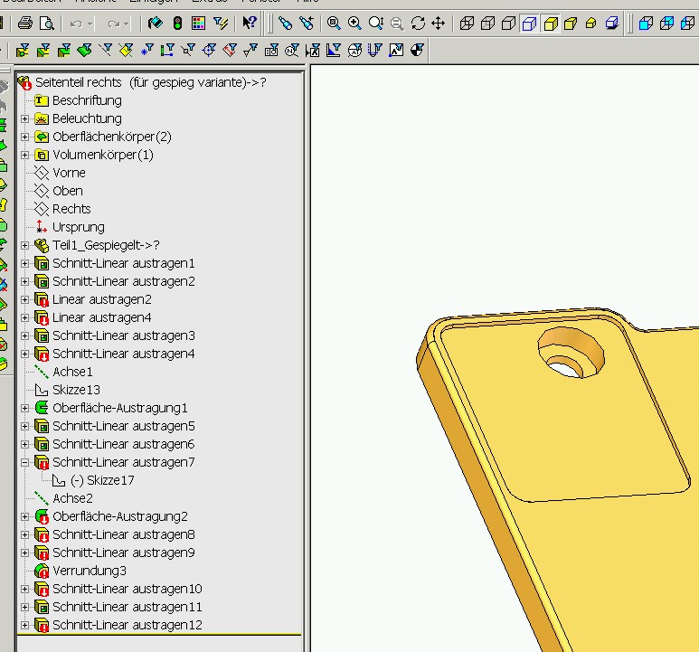Screen dimensions: 699x652
Task: Expand the Teil1_Gespiegelt node
Action: (25, 245)
